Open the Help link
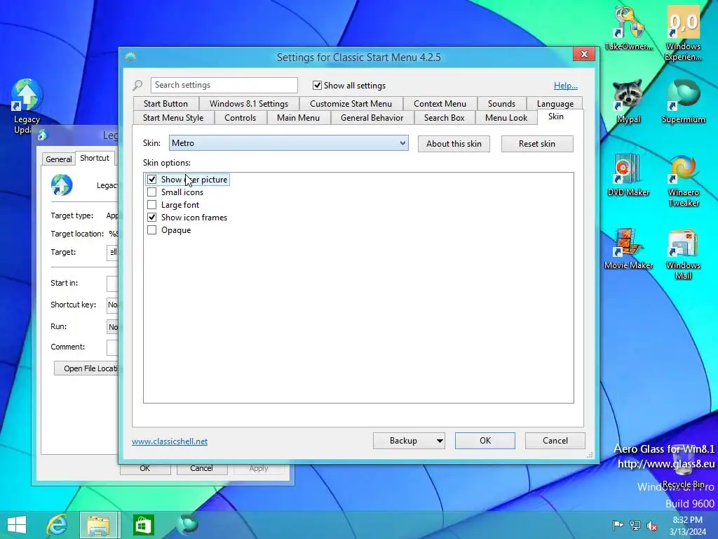Viewport: 718px width, 539px height. [x=566, y=85]
